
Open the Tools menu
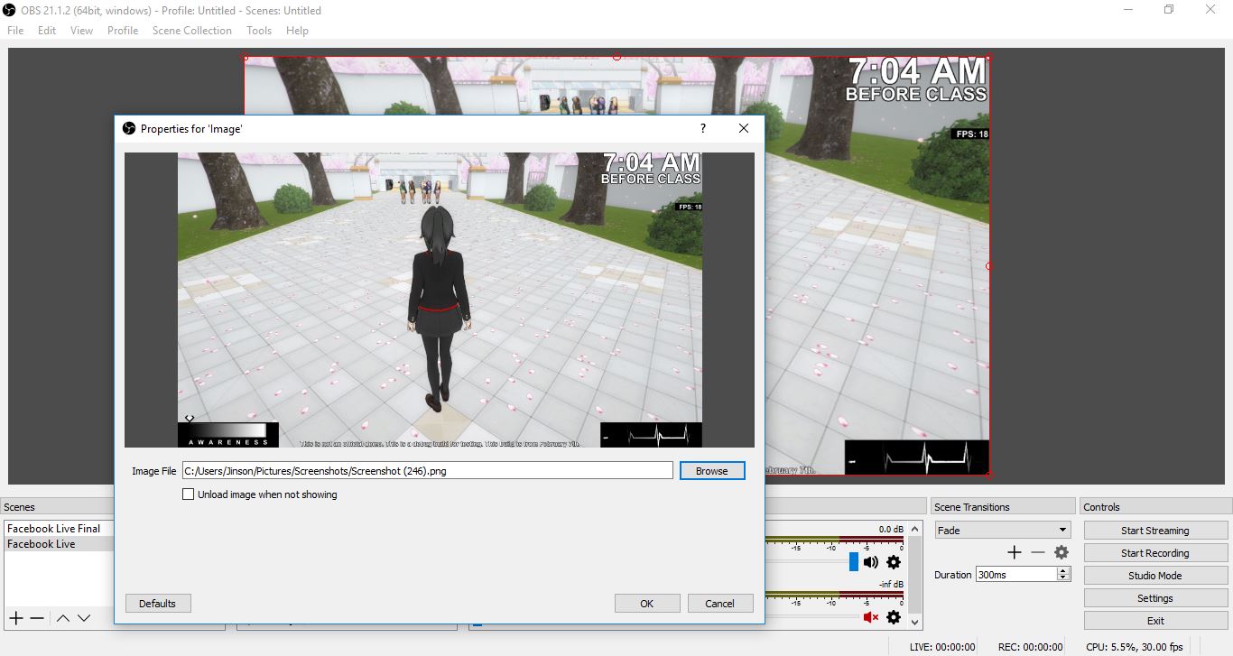259,31
